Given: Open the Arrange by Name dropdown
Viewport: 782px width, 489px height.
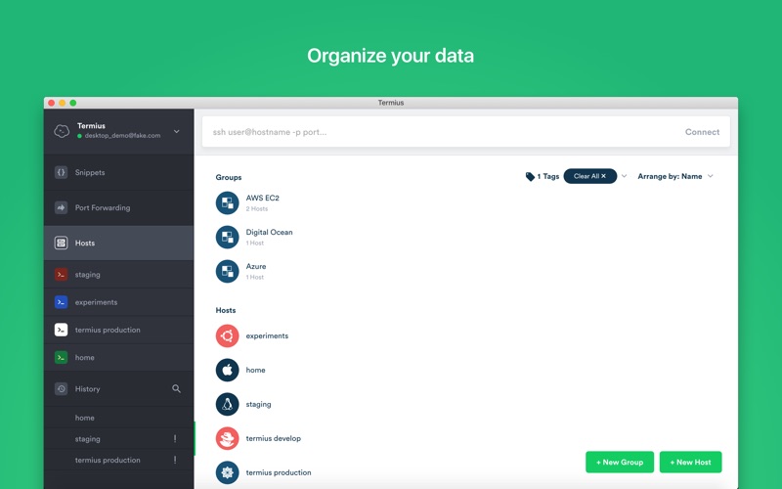Looking at the screenshot, I should pos(675,177).
